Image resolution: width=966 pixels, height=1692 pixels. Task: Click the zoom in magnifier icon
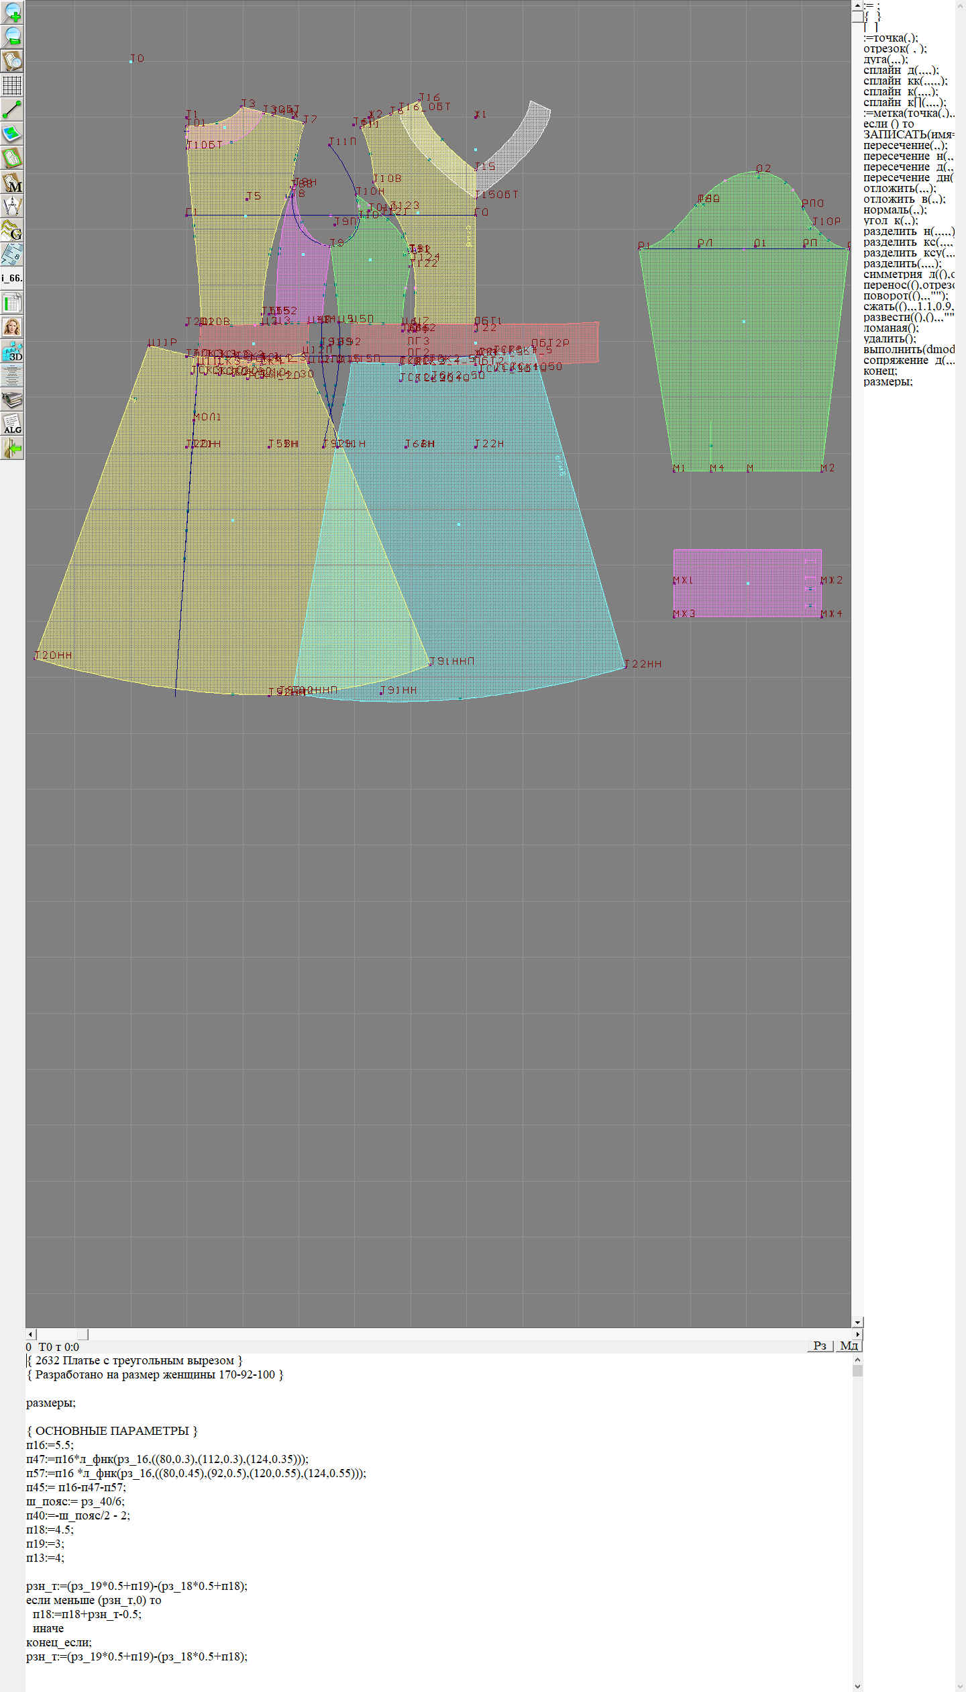point(12,13)
